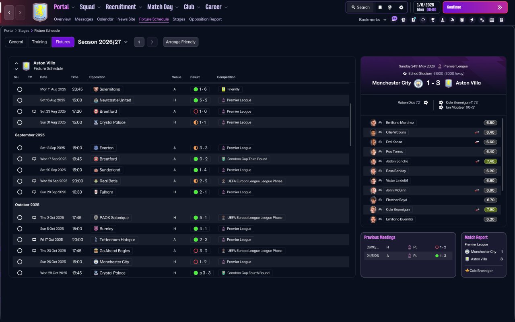Image resolution: width=515 pixels, height=322 pixels.
Task: Select the PAOK Salonique fixture radio button
Action: tap(20, 218)
